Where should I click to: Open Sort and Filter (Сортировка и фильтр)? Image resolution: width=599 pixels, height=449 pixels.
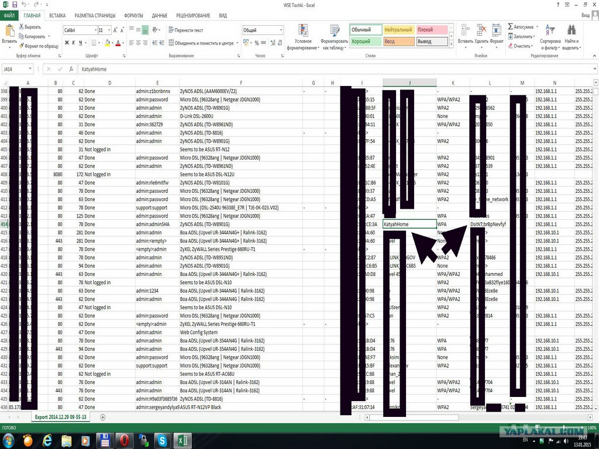(x=550, y=37)
